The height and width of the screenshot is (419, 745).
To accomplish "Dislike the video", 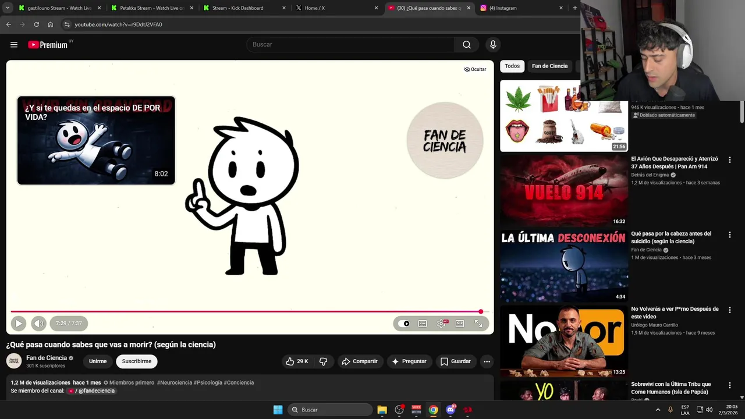I will pos(324,361).
